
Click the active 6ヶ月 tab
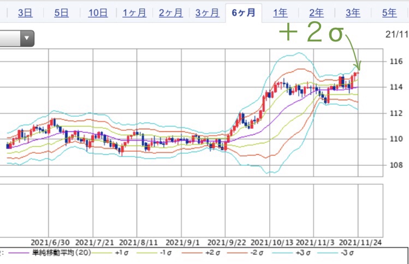coord(244,13)
